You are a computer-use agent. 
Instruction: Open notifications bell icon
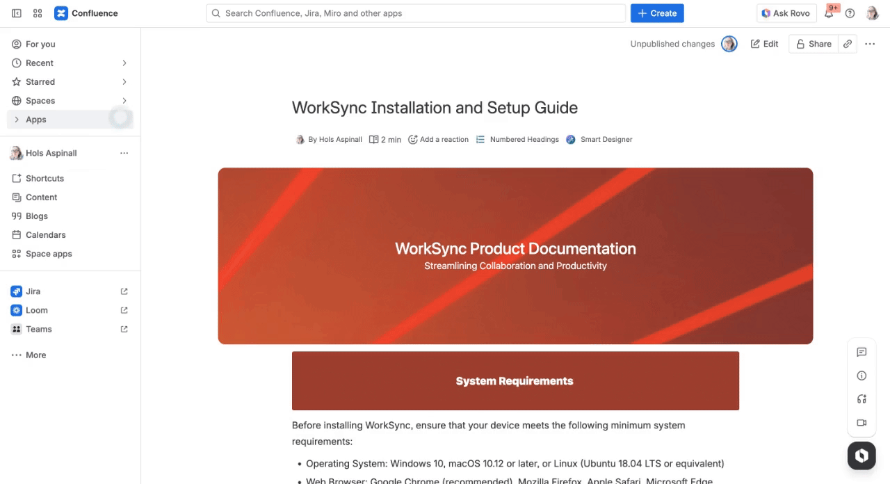830,13
